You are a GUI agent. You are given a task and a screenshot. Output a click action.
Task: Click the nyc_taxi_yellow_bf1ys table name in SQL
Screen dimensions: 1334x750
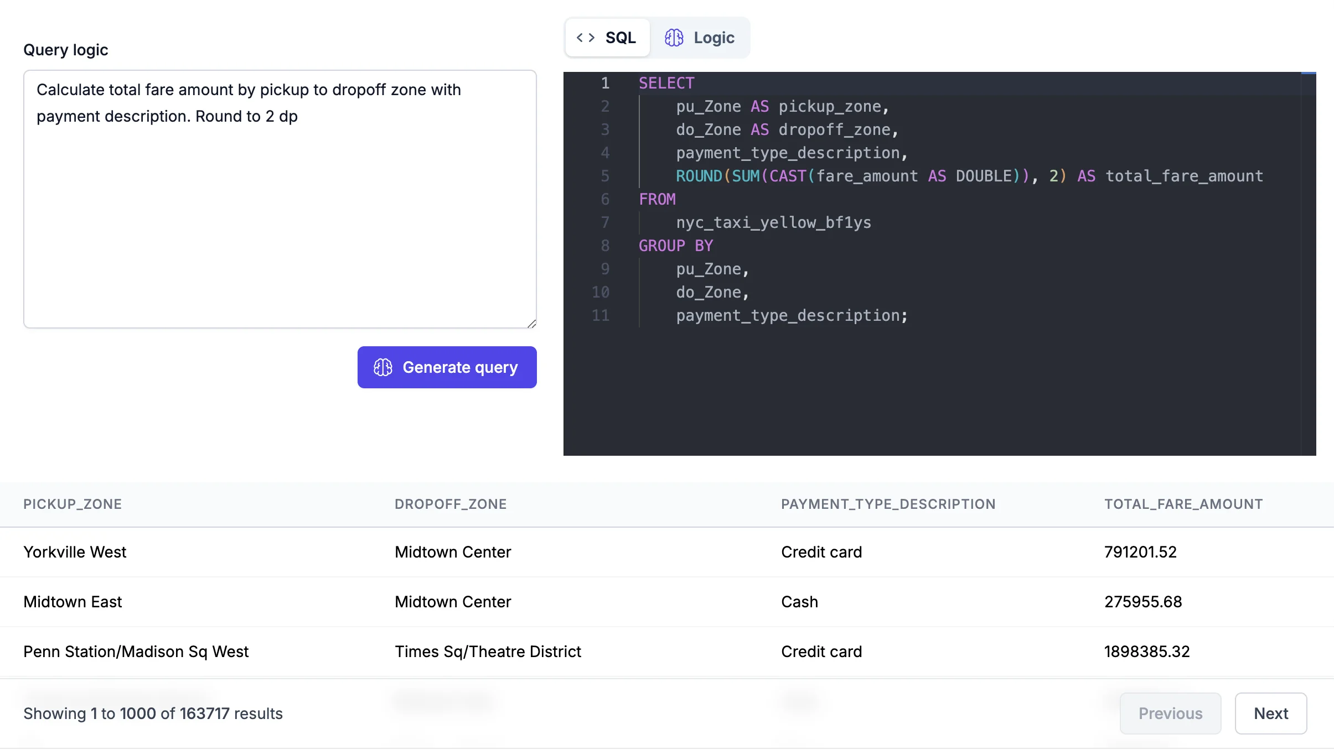pos(773,222)
